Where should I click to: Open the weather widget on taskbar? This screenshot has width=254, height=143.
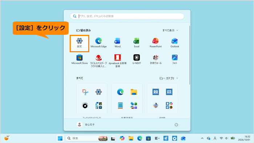point(7,138)
